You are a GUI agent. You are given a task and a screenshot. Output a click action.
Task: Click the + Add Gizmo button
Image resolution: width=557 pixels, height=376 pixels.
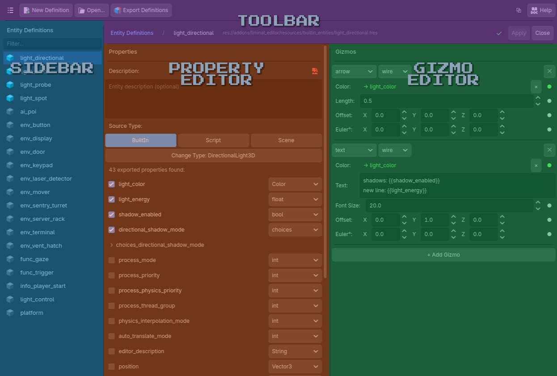point(443,255)
